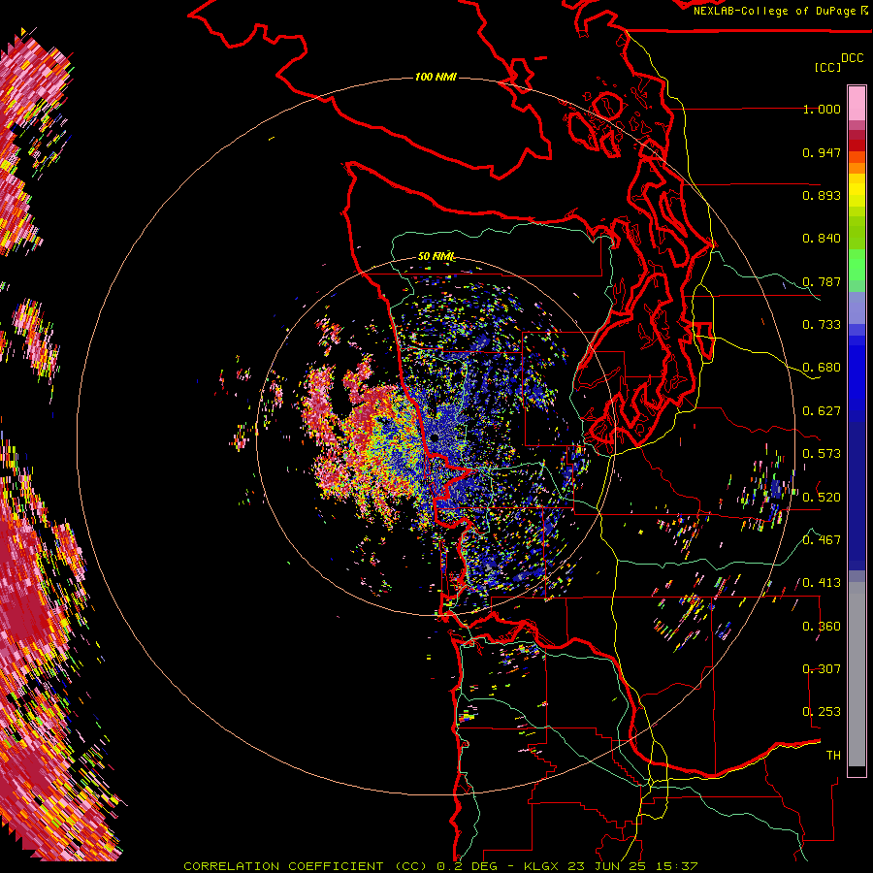873x873 pixels.
Task: Click the 100 NMI range ring label
Action: pyautogui.click(x=436, y=77)
